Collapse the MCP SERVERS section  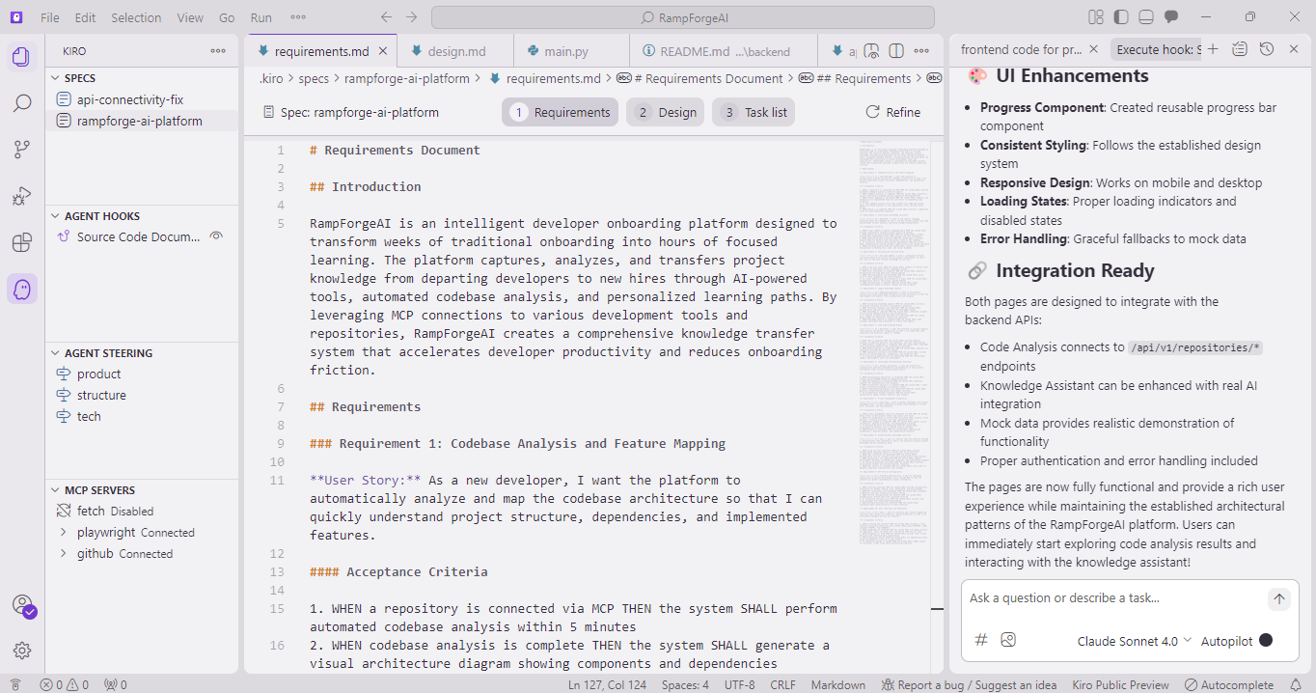(142, 490)
